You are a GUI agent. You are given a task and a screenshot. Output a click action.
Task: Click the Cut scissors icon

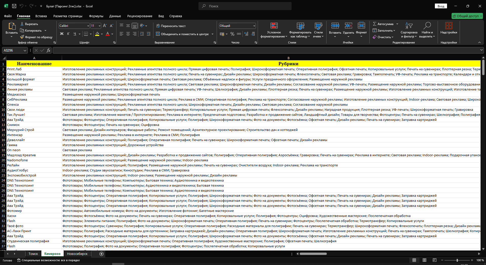click(x=22, y=24)
